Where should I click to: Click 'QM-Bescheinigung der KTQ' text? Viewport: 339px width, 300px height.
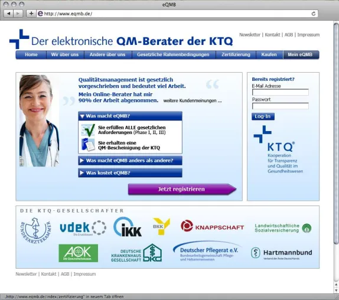(x=129, y=148)
